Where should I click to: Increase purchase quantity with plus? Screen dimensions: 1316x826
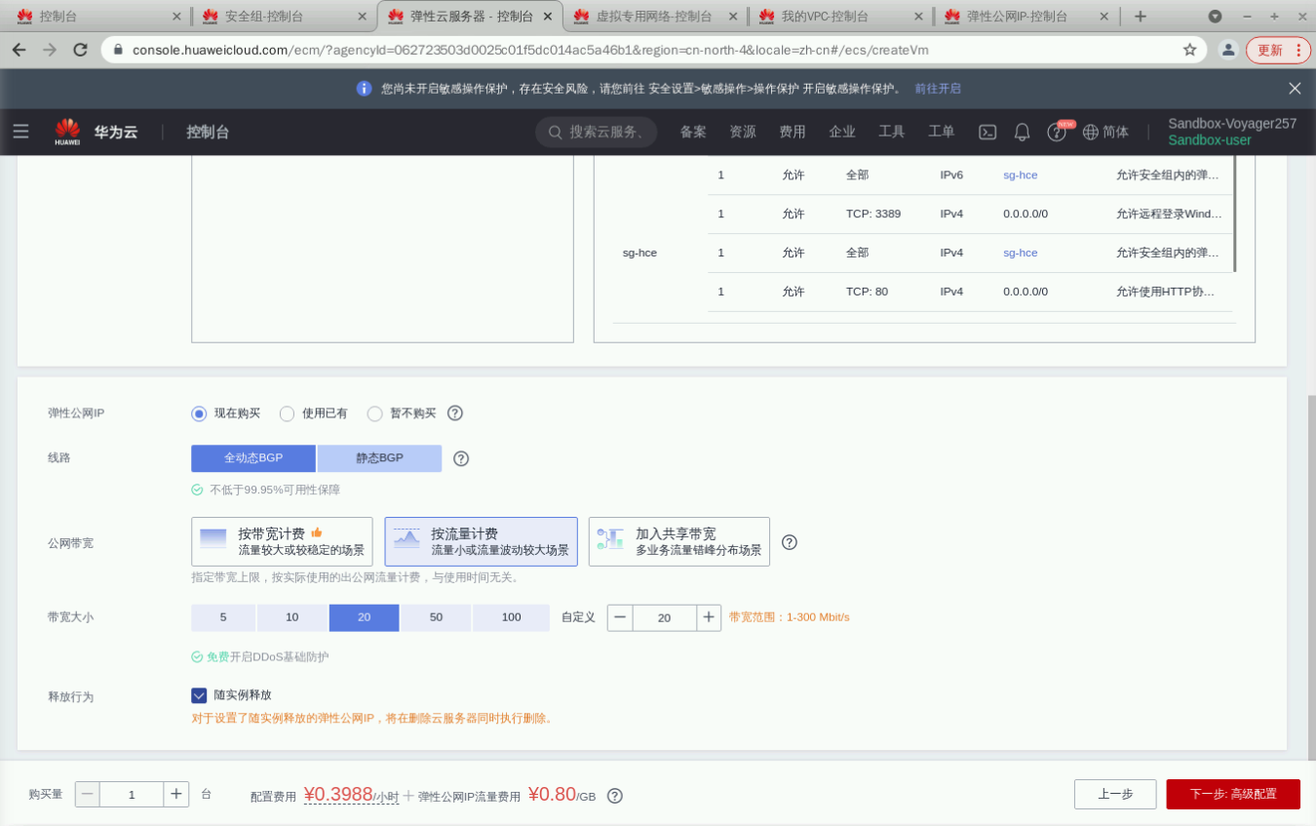point(176,794)
